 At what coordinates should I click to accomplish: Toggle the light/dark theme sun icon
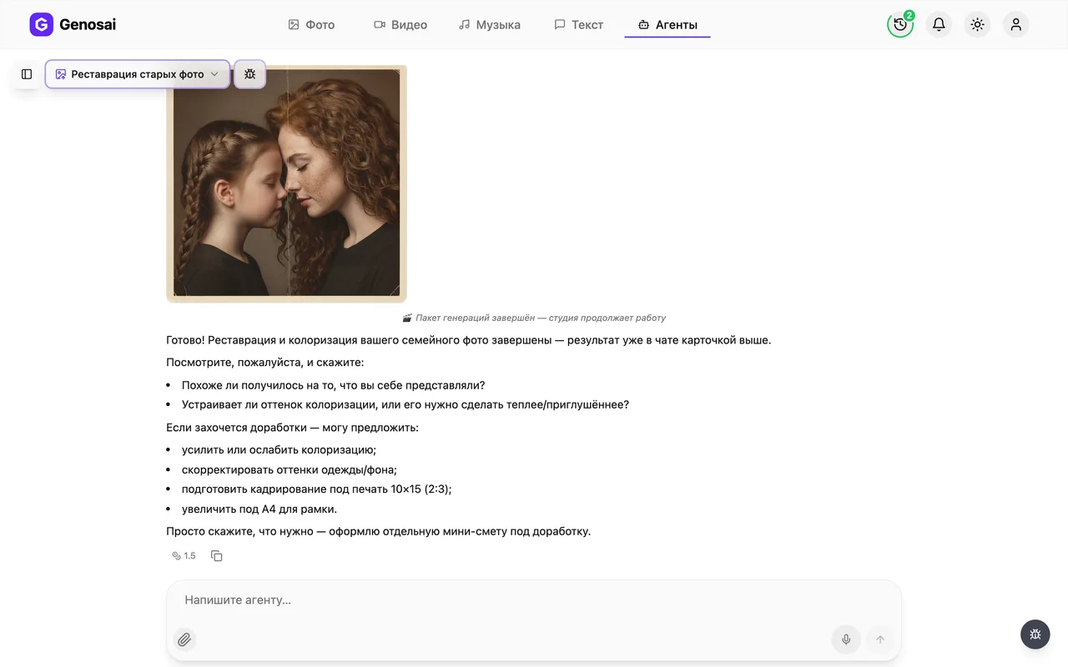pyautogui.click(x=977, y=24)
